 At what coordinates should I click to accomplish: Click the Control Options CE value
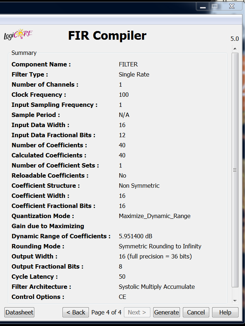[x=122, y=297]
